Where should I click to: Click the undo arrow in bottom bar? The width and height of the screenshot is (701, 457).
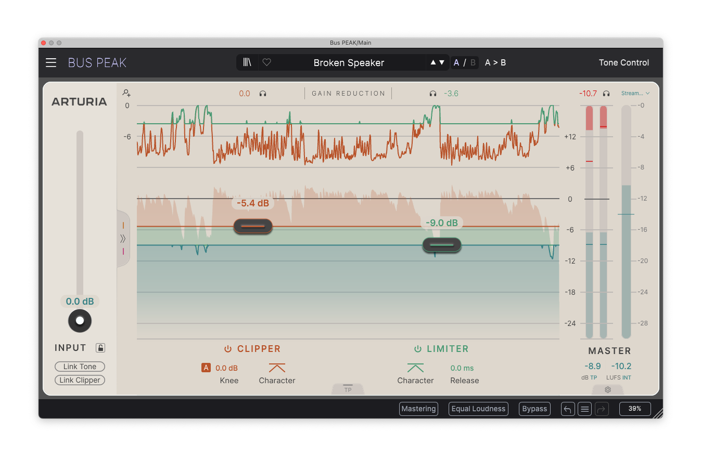567,409
